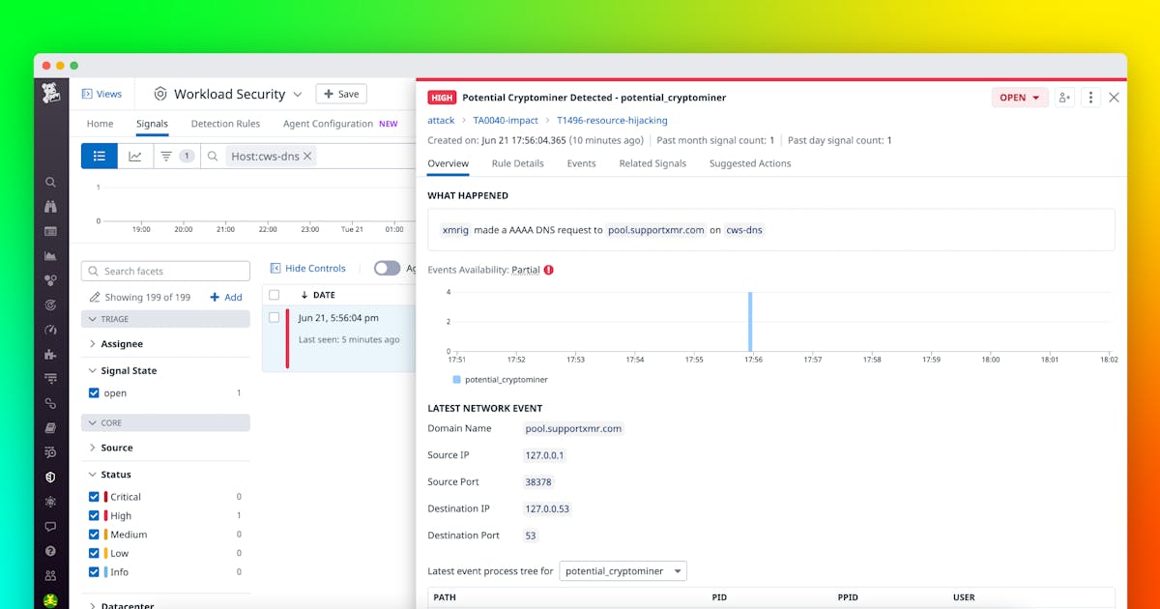The width and height of the screenshot is (1160, 609).
Task: Click the help question mark sidebar icon
Action: (x=50, y=551)
